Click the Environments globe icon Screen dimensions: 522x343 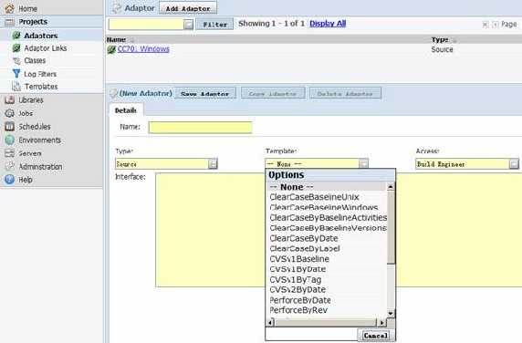[x=10, y=140]
